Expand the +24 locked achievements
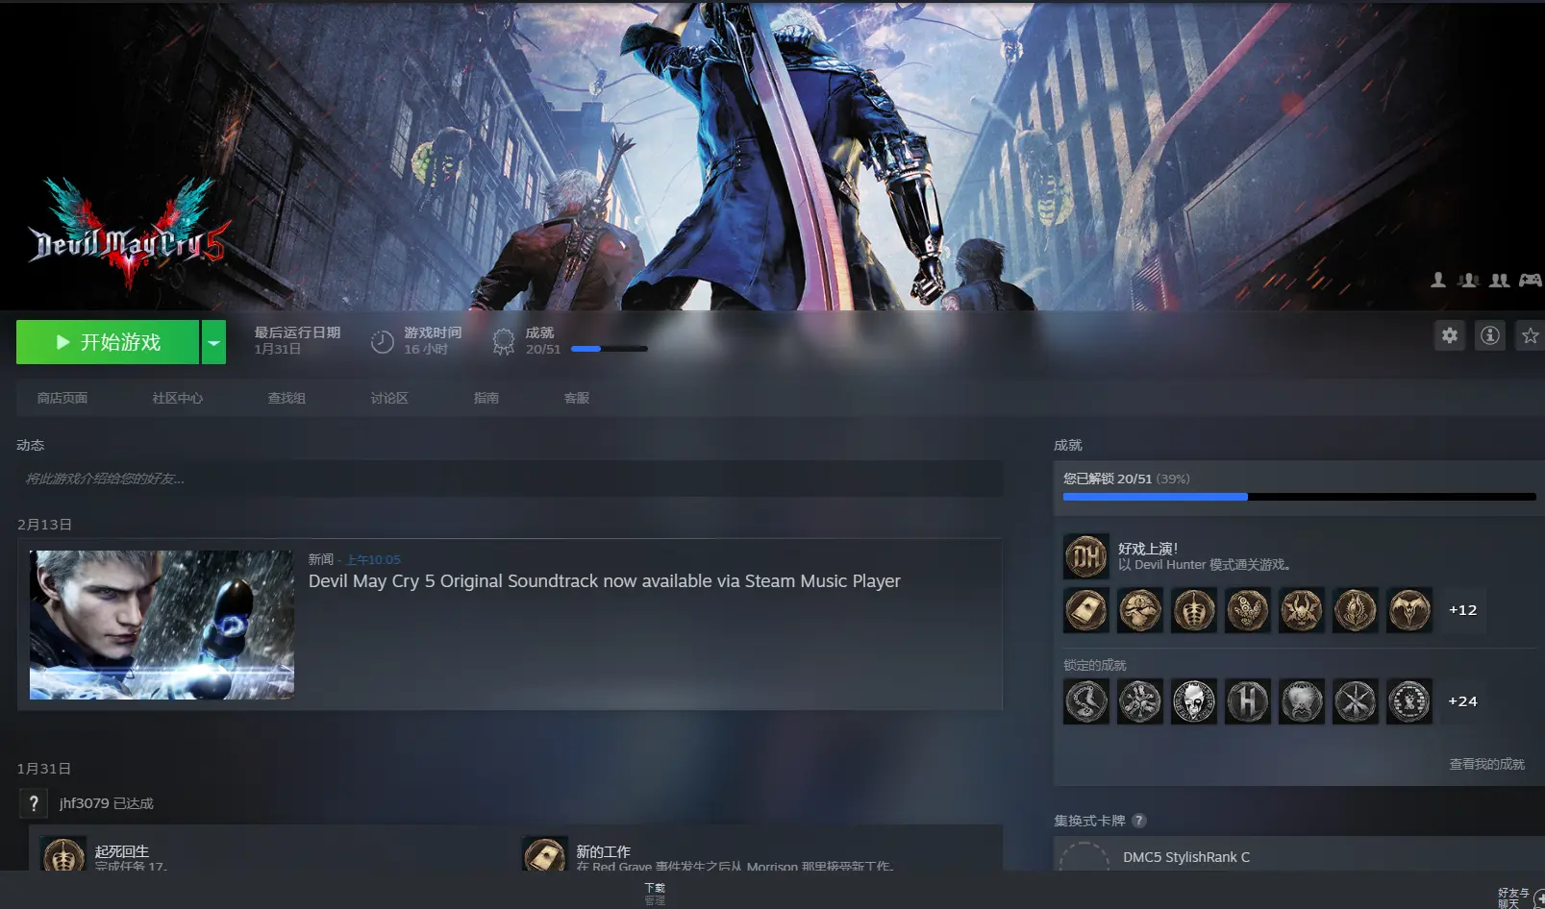Screen dimensions: 1545x909 coord(1462,701)
